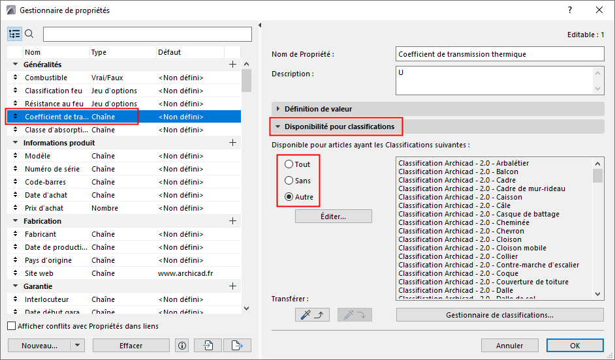Click the magnifier search icon
Screen dimensions: 615x360
click(x=29, y=34)
